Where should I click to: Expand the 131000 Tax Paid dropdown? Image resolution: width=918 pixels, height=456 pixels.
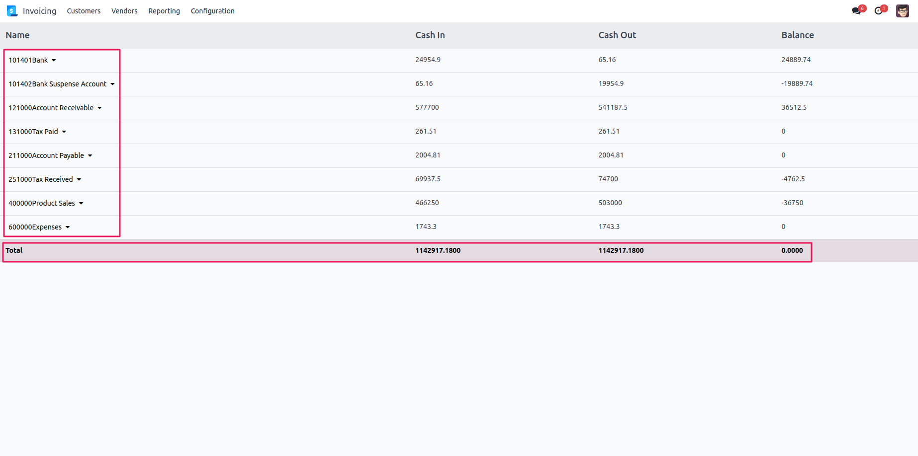point(64,132)
